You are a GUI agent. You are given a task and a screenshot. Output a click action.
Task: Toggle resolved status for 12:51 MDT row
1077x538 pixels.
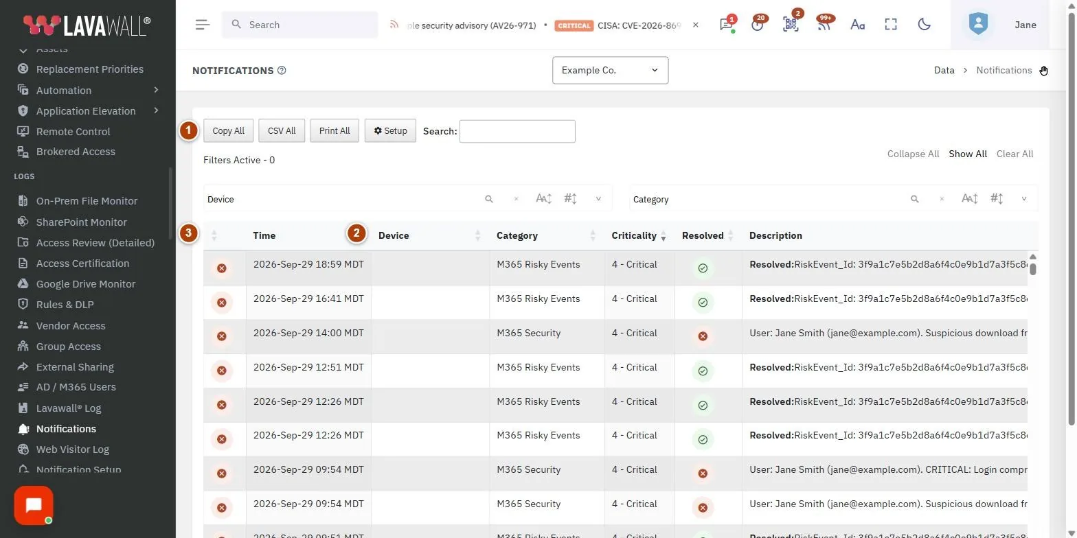(x=703, y=371)
